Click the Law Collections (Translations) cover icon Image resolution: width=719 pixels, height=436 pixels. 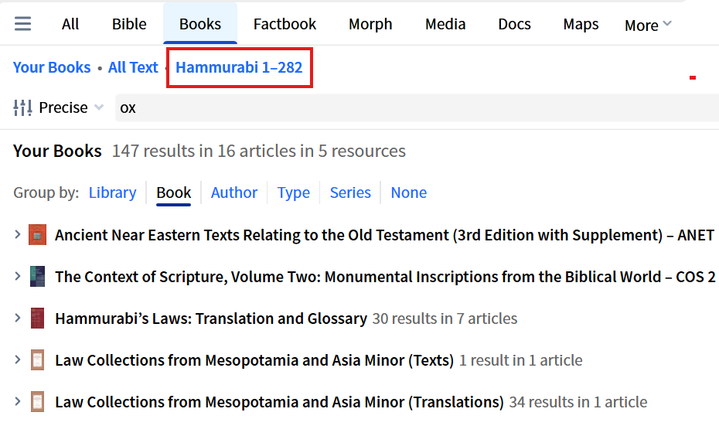coord(37,402)
